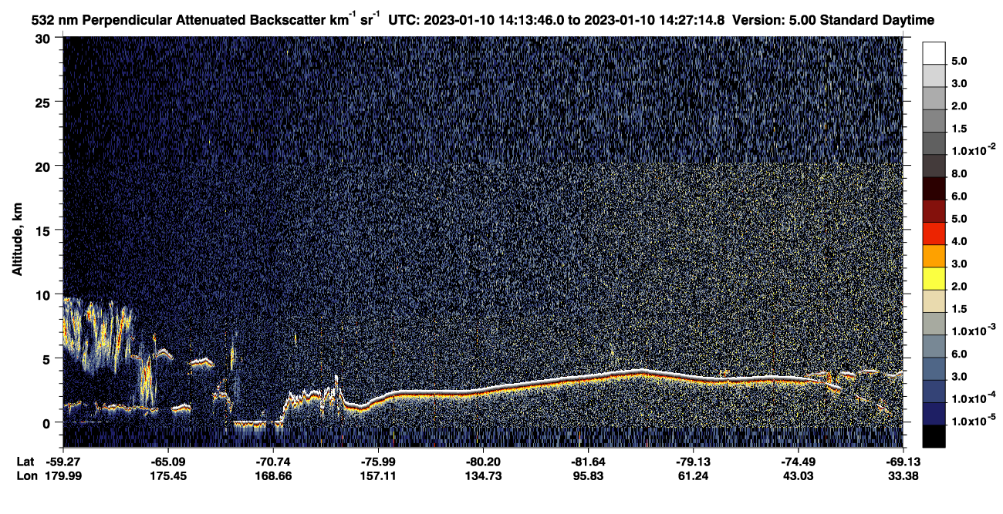The height and width of the screenshot is (514, 1003).
Task: Click the altitude tick label '25'
Action: coord(44,102)
